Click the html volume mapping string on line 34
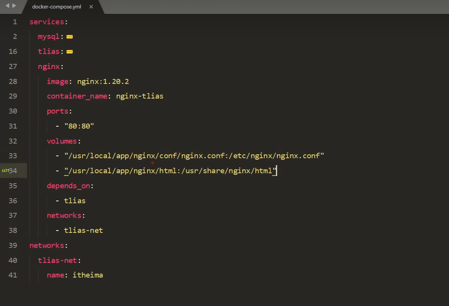449x306 pixels. (170, 171)
